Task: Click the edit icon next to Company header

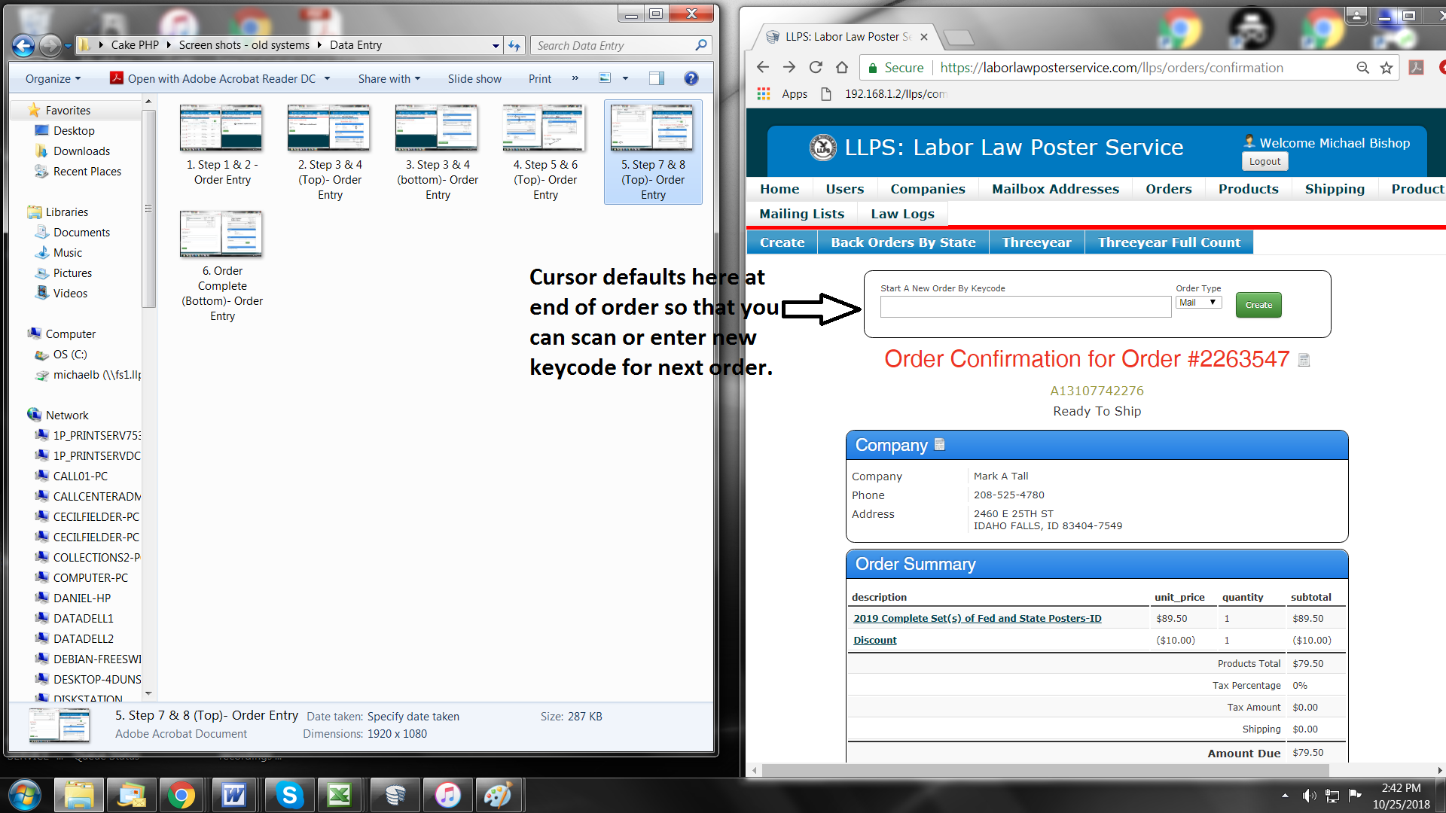Action: pyautogui.click(x=939, y=444)
